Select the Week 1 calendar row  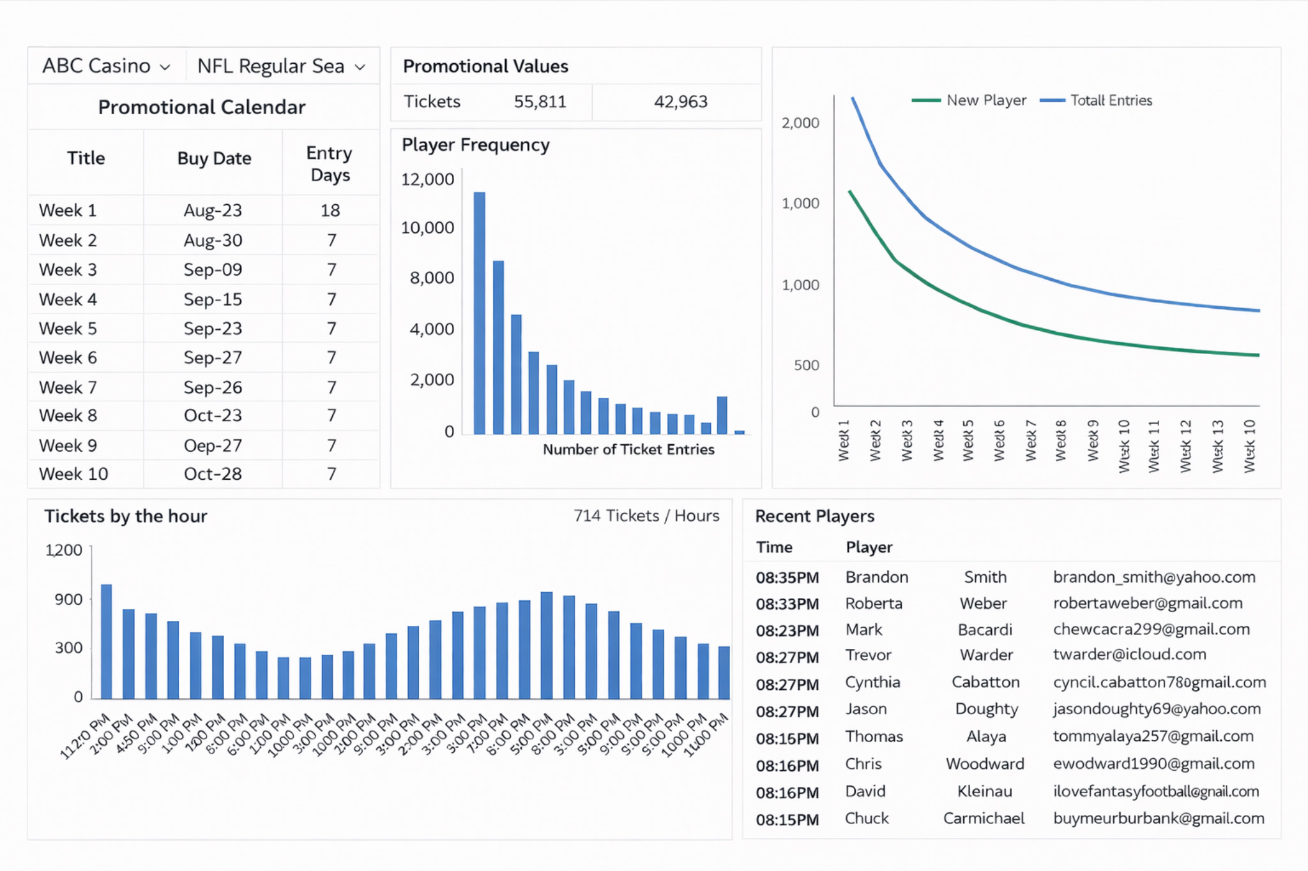[68, 210]
